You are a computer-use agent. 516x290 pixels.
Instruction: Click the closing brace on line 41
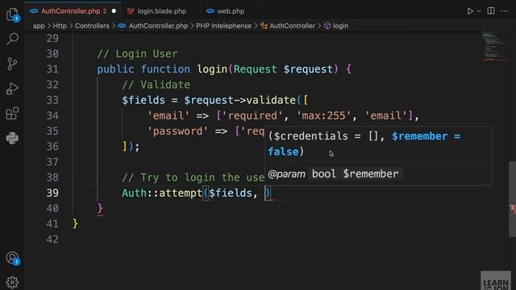tap(75, 224)
